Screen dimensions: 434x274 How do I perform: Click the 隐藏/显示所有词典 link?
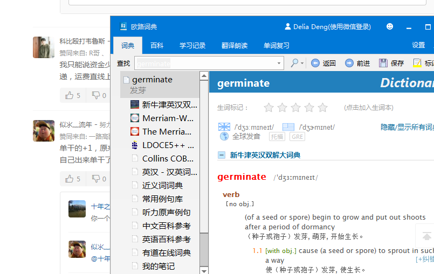click(x=407, y=127)
